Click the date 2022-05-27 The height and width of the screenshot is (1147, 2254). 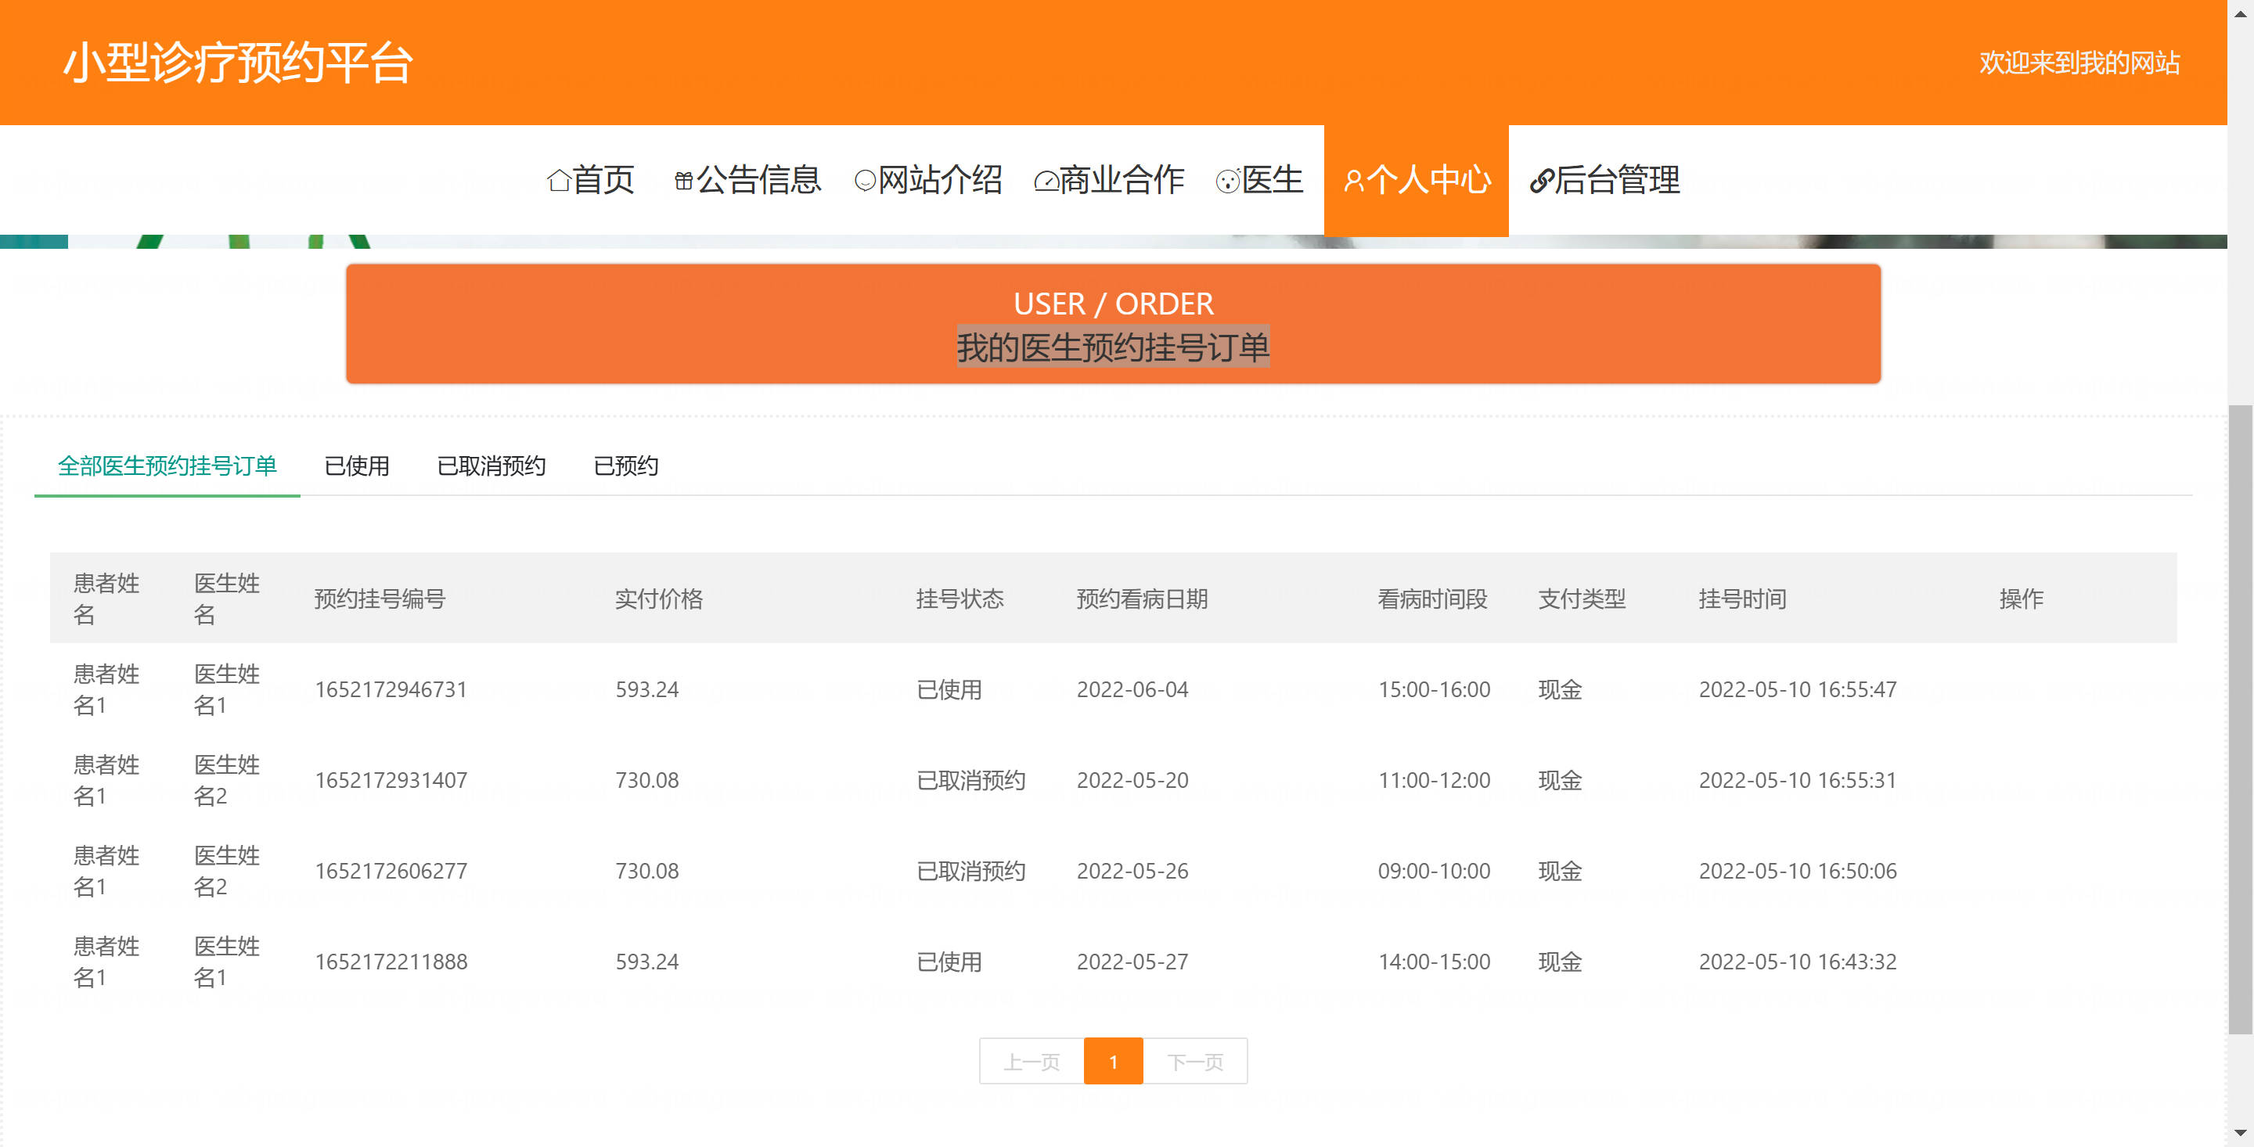click(1132, 962)
